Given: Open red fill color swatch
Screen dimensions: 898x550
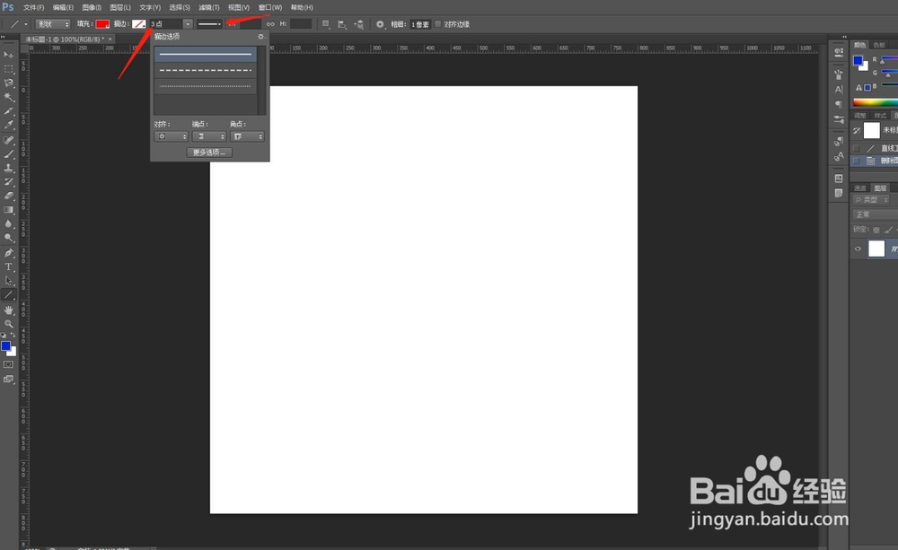Looking at the screenshot, I should pyautogui.click(x=102, y=24).
